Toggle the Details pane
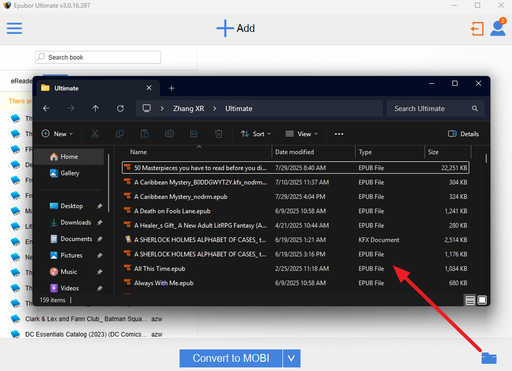Image resolution: width=512 pixels, height=371 pixels. [x=464, y=134]
